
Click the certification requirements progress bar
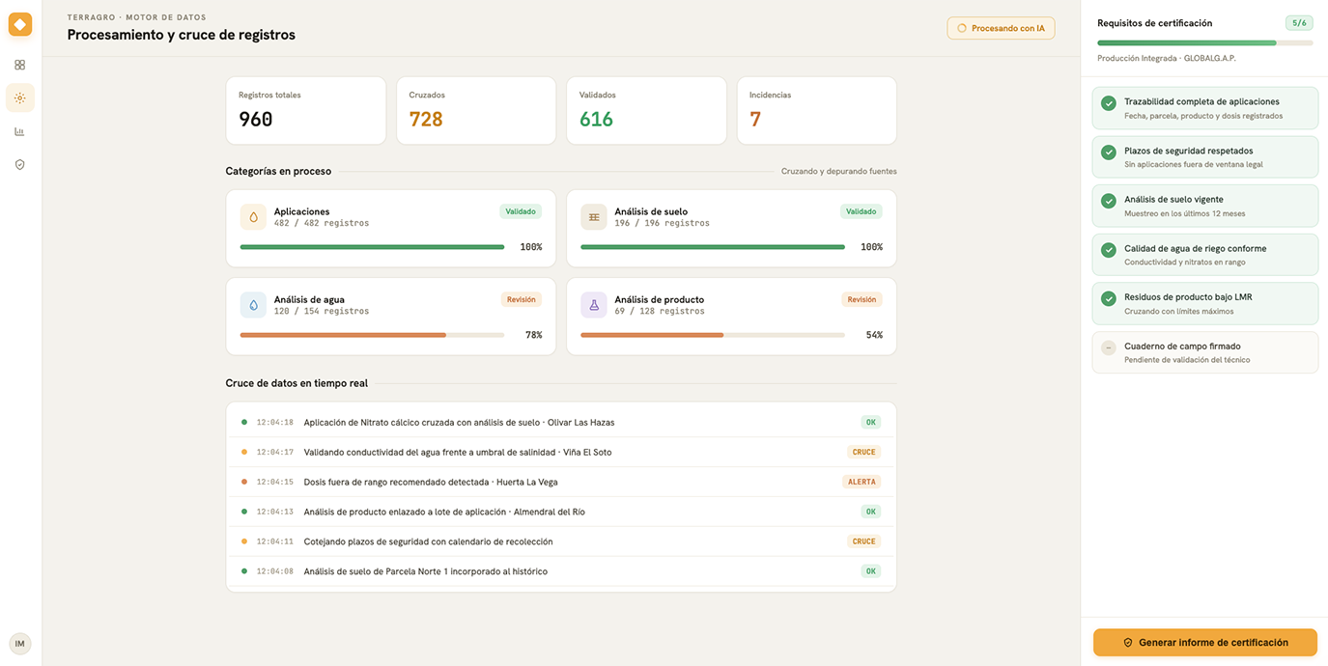[1205, 43]
